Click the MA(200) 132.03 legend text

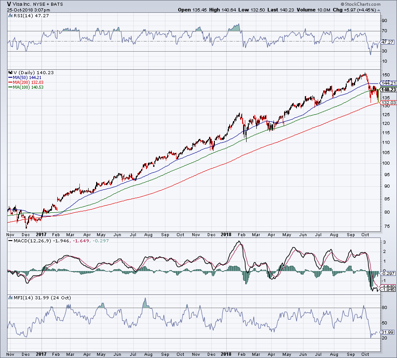click(28, 83)
